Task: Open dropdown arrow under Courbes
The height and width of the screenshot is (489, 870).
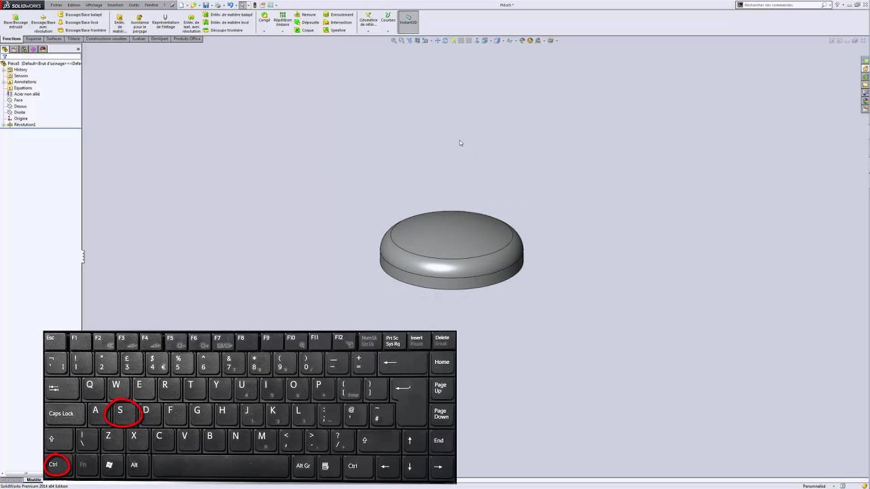Action: click(x=388, y=31)
